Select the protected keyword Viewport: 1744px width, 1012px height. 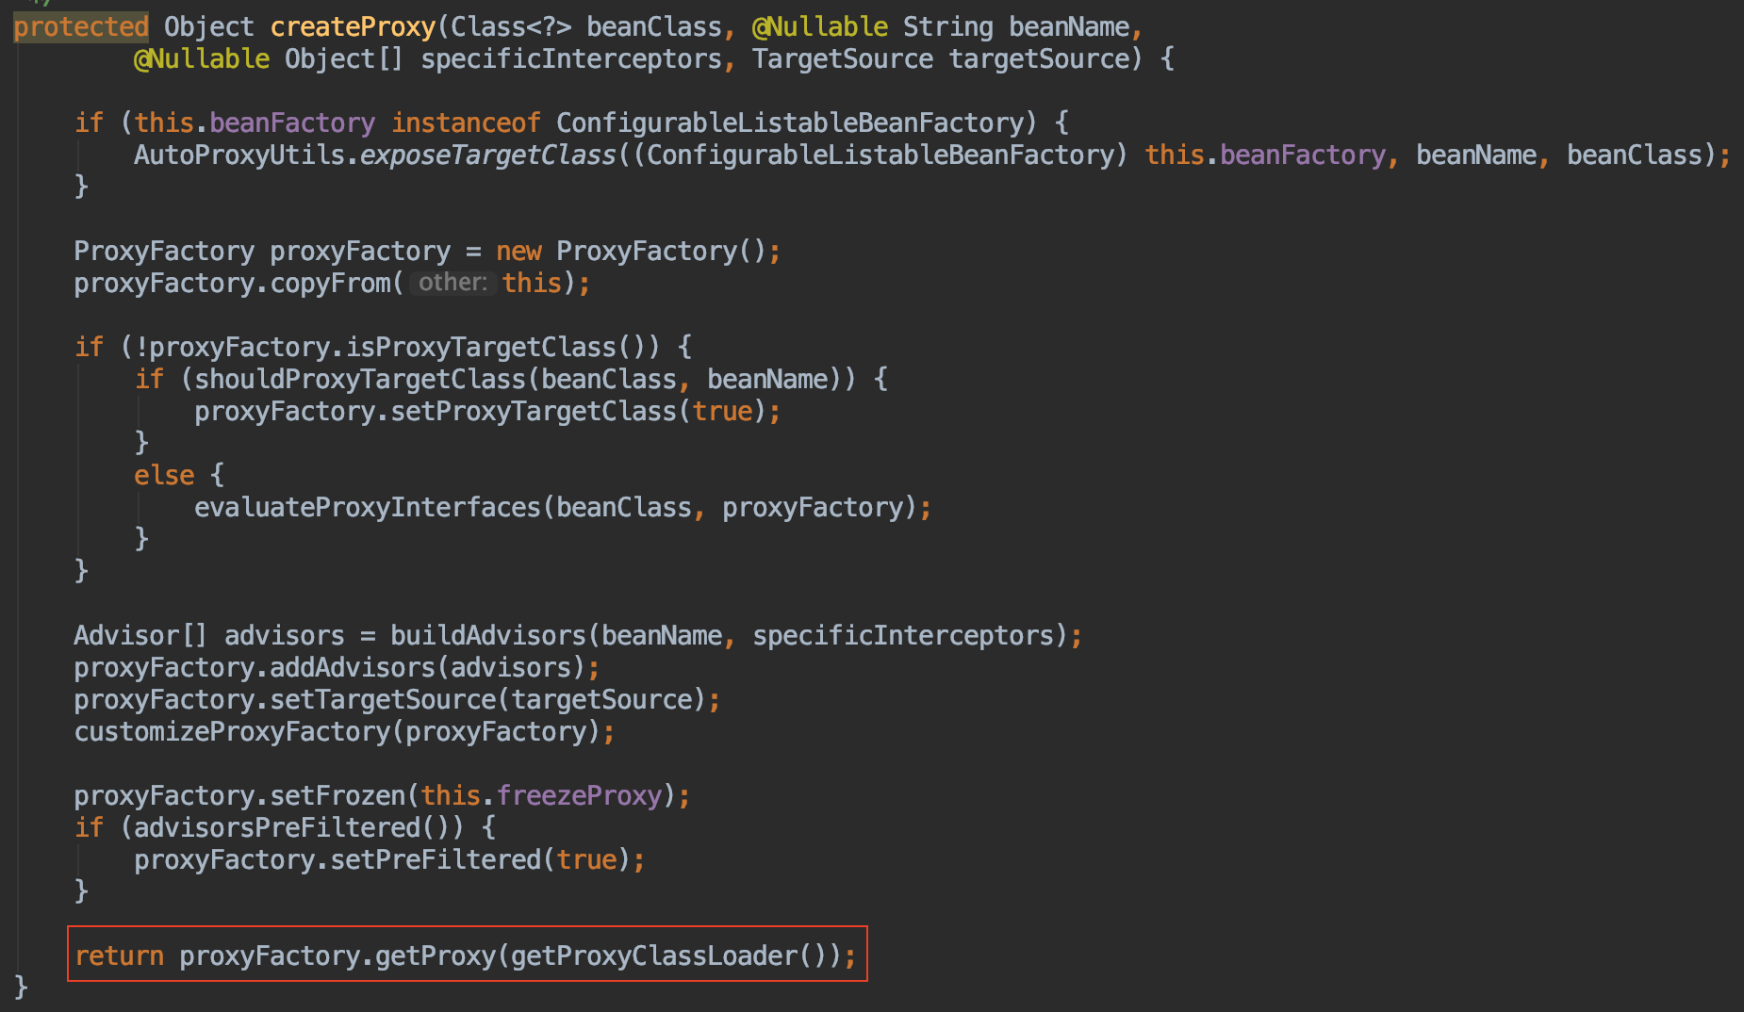pyautogui.click(x=81, y=27)
